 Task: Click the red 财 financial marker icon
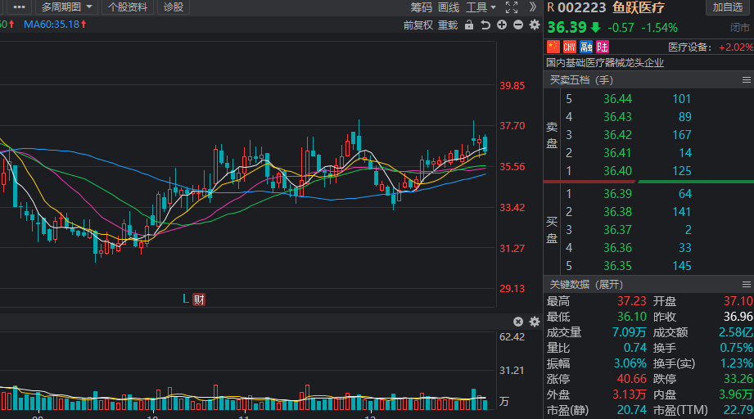tap(198, 300)
